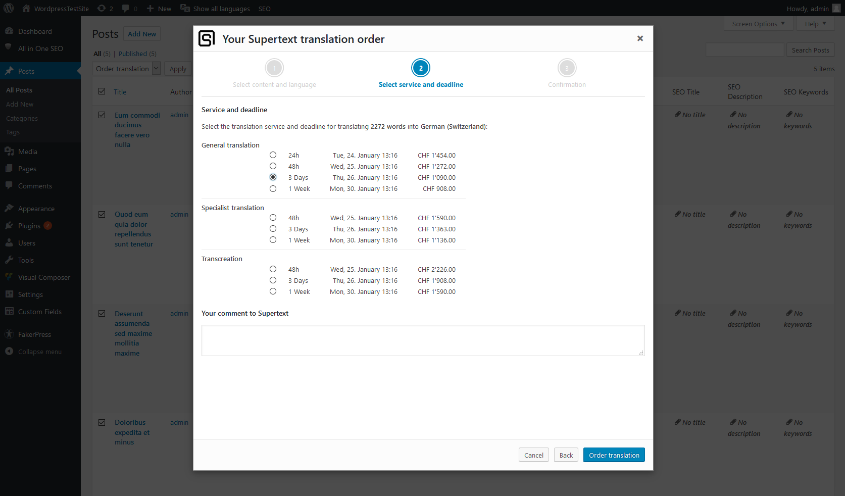Click the plus icon beside New
This screenshot has width=845, height=496.
point(150,9)
